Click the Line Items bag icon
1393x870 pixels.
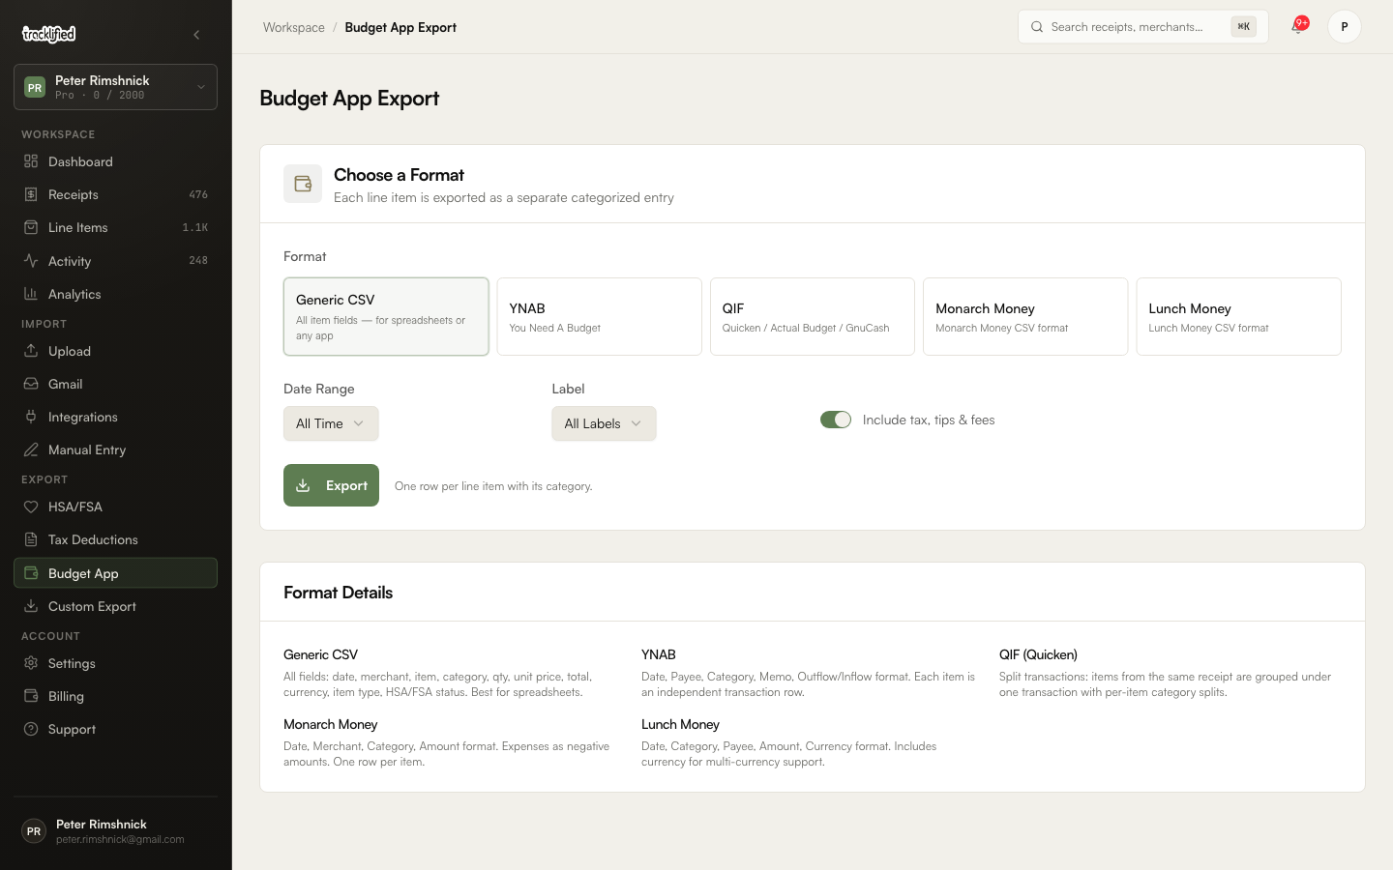[x=31, y=227]
